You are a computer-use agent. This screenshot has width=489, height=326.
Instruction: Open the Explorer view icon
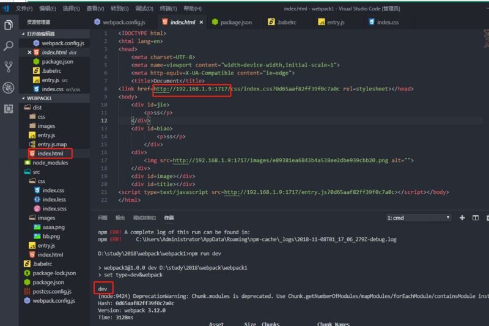coord(9,25)
